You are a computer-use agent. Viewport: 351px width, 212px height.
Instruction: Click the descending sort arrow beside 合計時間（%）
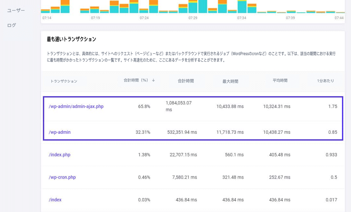pyautogui.click(x=154, y=81)
